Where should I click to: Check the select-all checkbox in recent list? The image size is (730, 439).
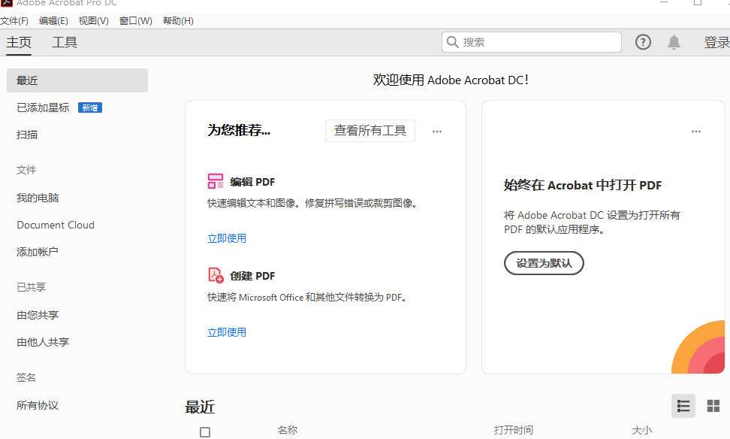205,432
